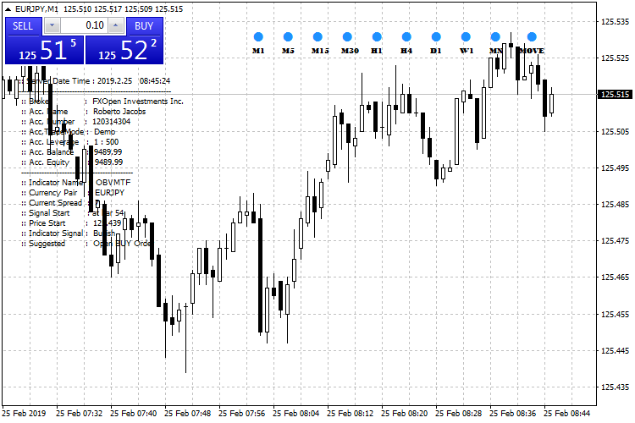Choose the H4 timeframe dot
Screen dimensions: 635x423
coord(406,37)
